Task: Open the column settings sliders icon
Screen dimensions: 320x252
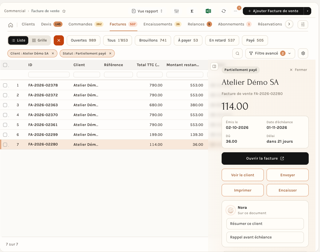Action: pyautogui.click(x=176, y=11)
